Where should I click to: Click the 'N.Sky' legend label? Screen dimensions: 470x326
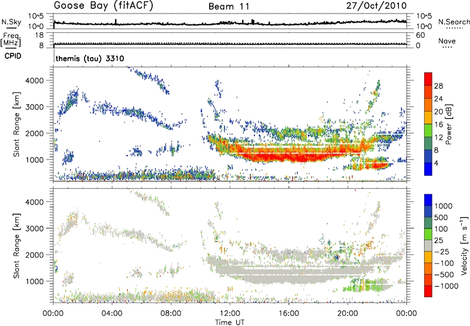(x=11, y=22)
